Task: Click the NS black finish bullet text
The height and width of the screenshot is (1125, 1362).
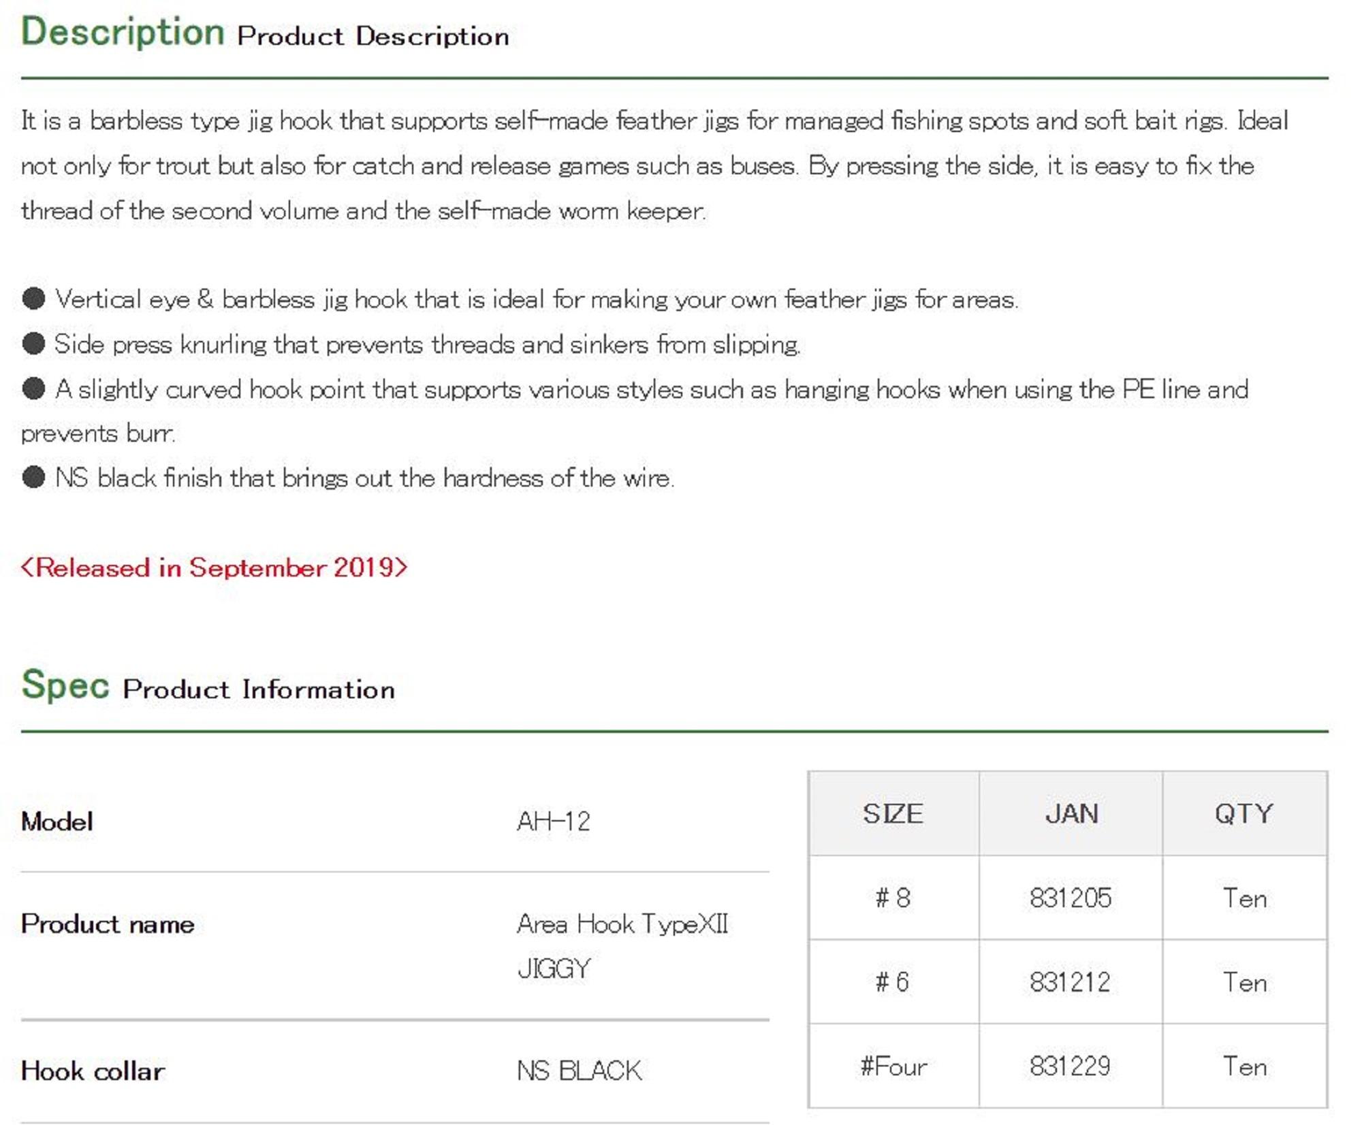Action: 365,478
